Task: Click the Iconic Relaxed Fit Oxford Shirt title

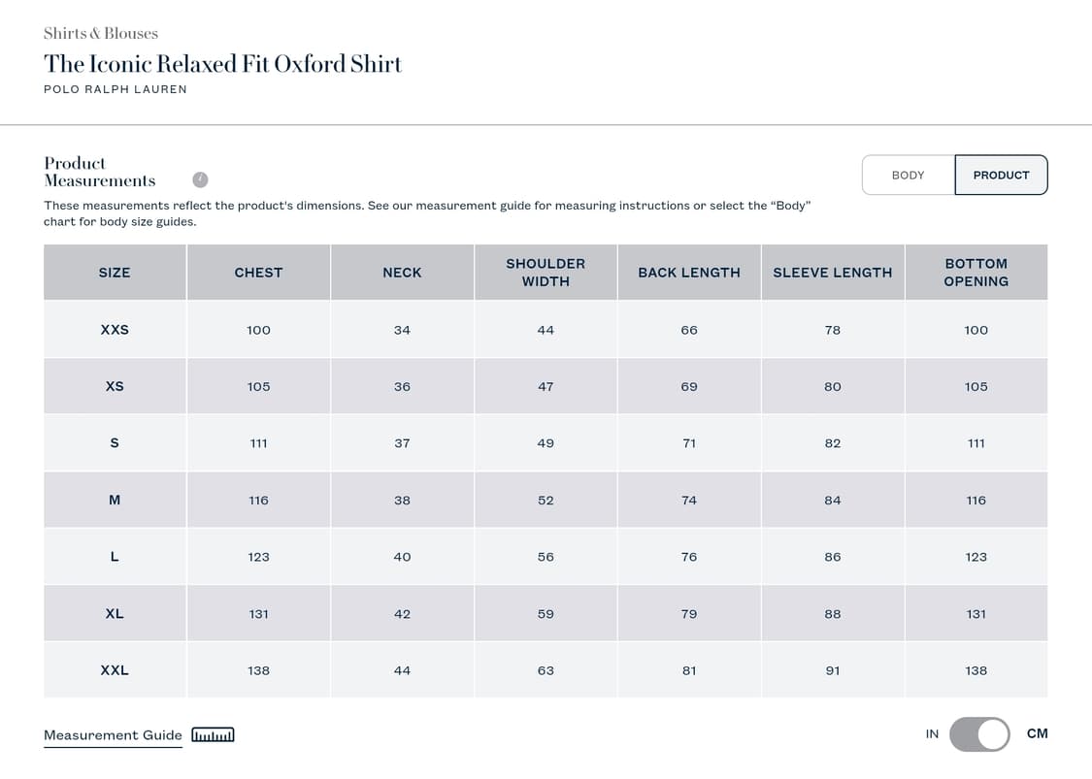Action: (x=222, y=64)
